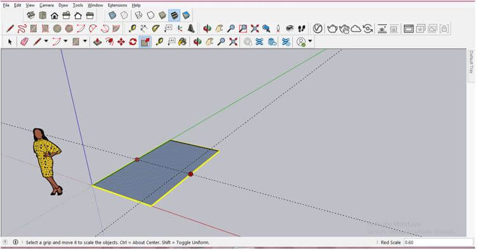Screen dimensions: 477x250
Task: Open the Tools menu
Action: (78, 5)
